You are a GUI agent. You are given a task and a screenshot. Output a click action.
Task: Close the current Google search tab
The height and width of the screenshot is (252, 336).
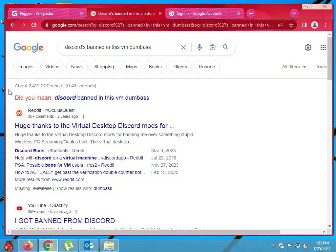[x=160, y=13]
